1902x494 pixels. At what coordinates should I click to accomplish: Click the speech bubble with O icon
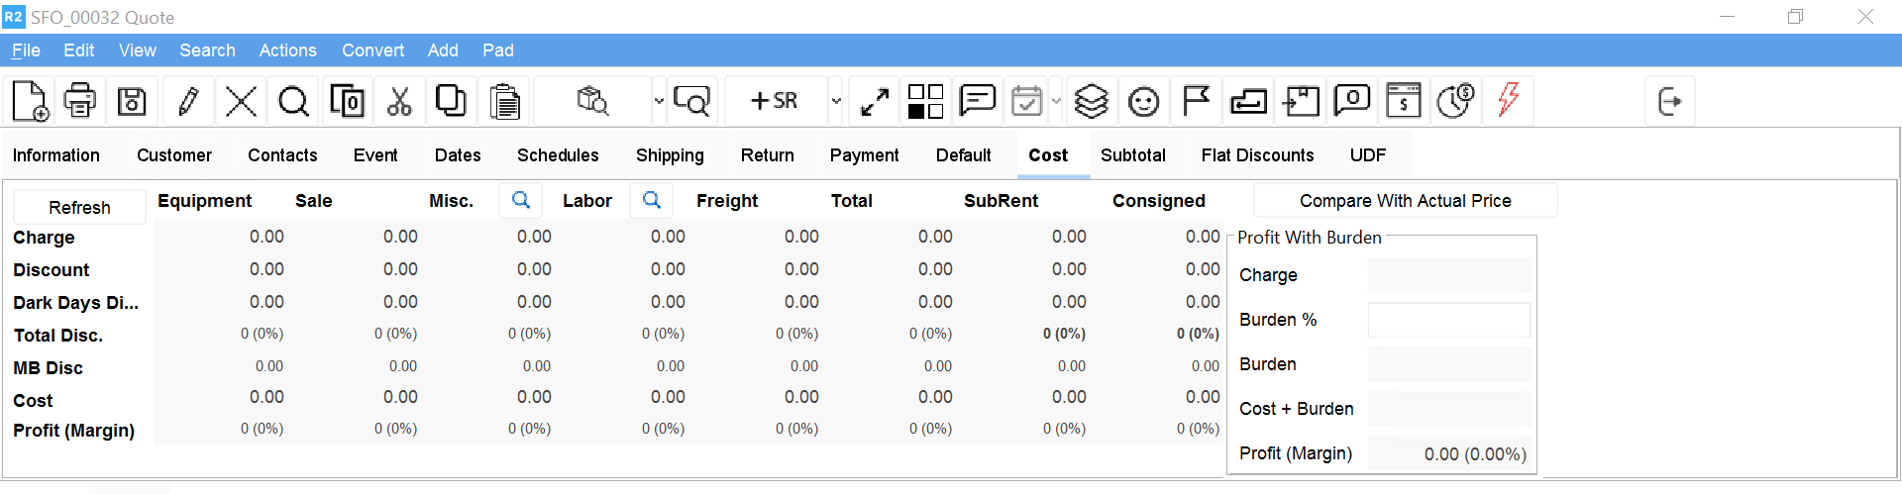(1352, 101)
